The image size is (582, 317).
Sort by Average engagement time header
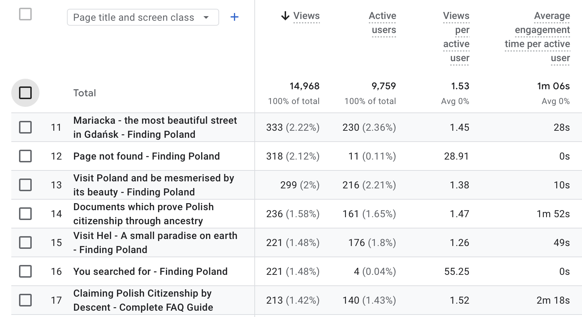coord(538,37)
